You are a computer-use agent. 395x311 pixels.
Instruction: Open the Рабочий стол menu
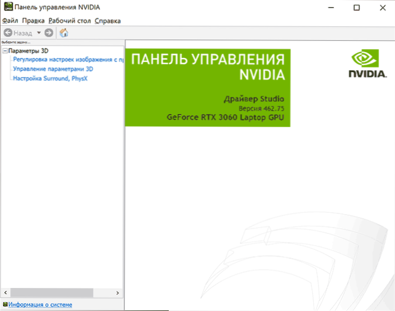(x=69, y=21)
